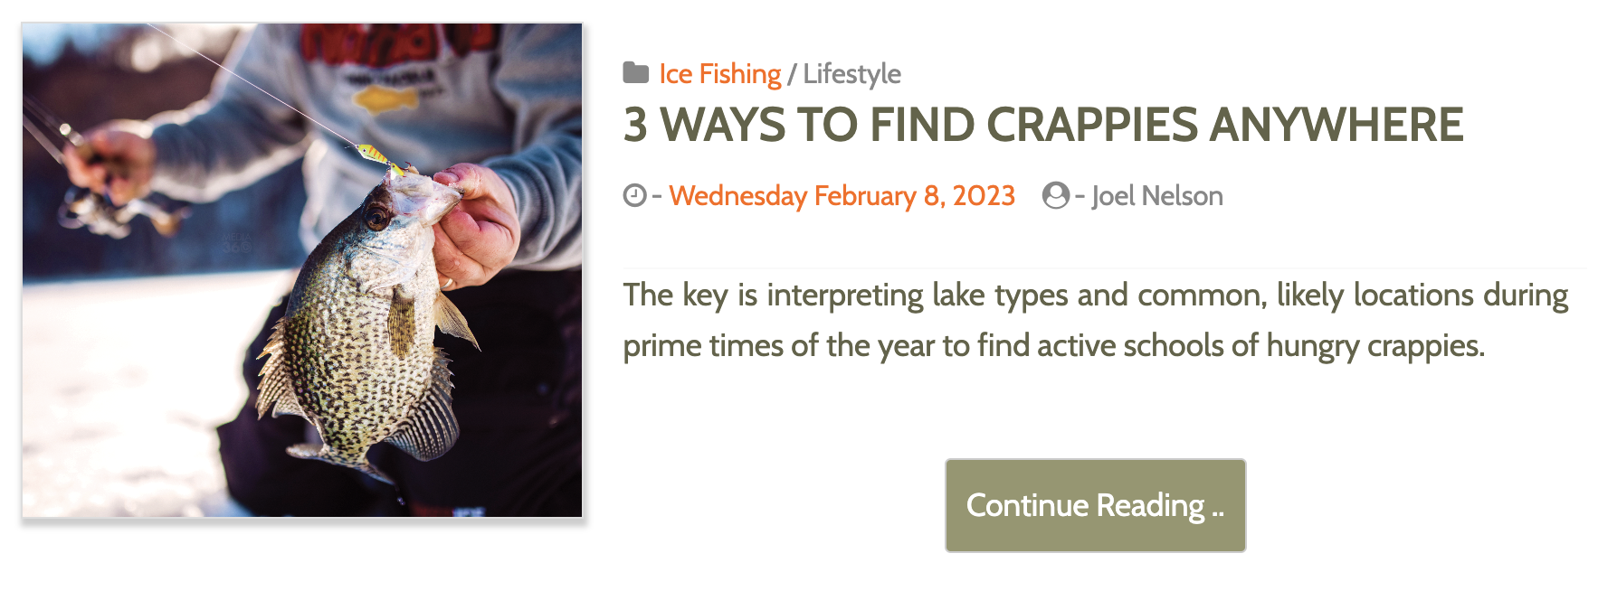The height and width of the screenshot is (591, 1598).
Task: Click the divider line above the excerpt
Action: pyautogui.click(x=1104, y=268)
